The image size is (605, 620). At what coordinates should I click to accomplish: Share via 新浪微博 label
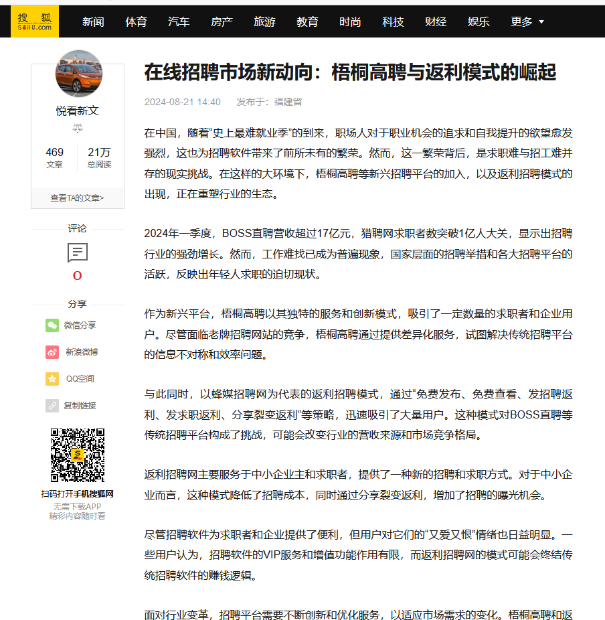click(82, 352)
